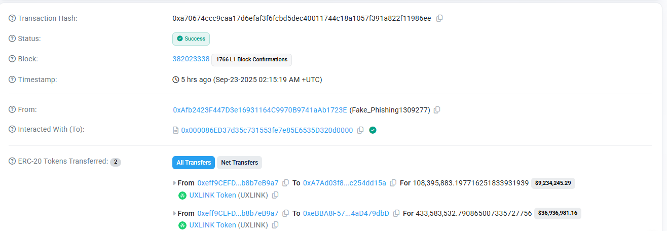Switch to the Net Transfers tab

[239, 163]
